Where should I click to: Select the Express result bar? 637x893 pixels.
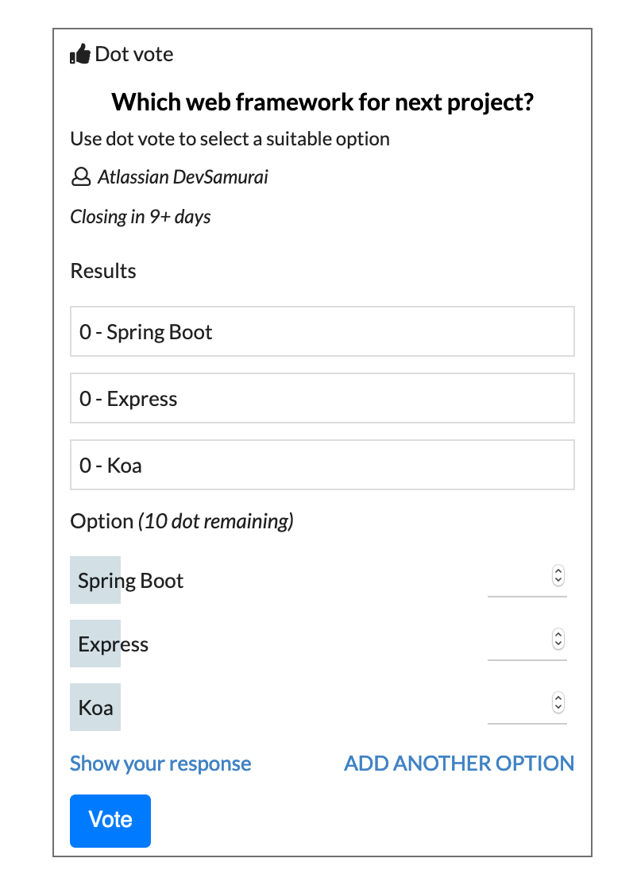[322, 398]
